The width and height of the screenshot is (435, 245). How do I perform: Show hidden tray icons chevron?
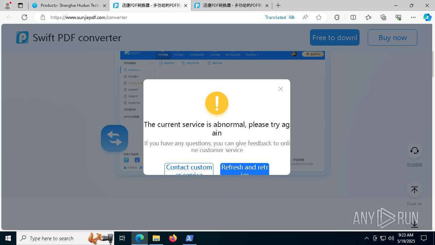point(366,238)
